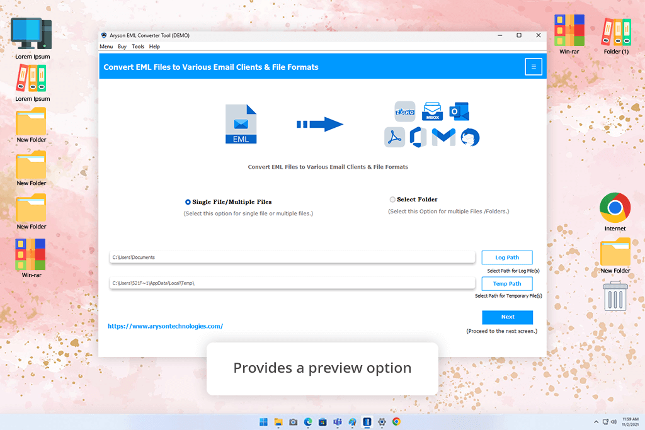Click the Adobe PDF icon
645x430 pixels.
coord(394,137)
